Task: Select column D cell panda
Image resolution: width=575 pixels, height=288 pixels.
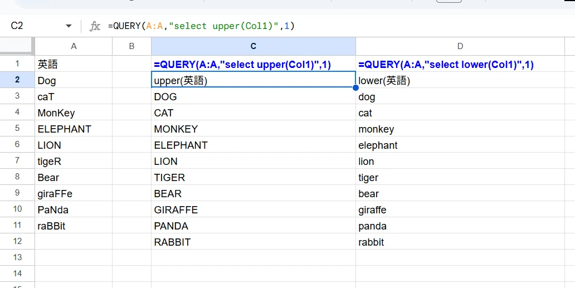Action: coord(460,226)
